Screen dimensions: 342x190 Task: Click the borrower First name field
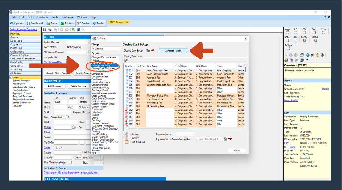point(61,102)
